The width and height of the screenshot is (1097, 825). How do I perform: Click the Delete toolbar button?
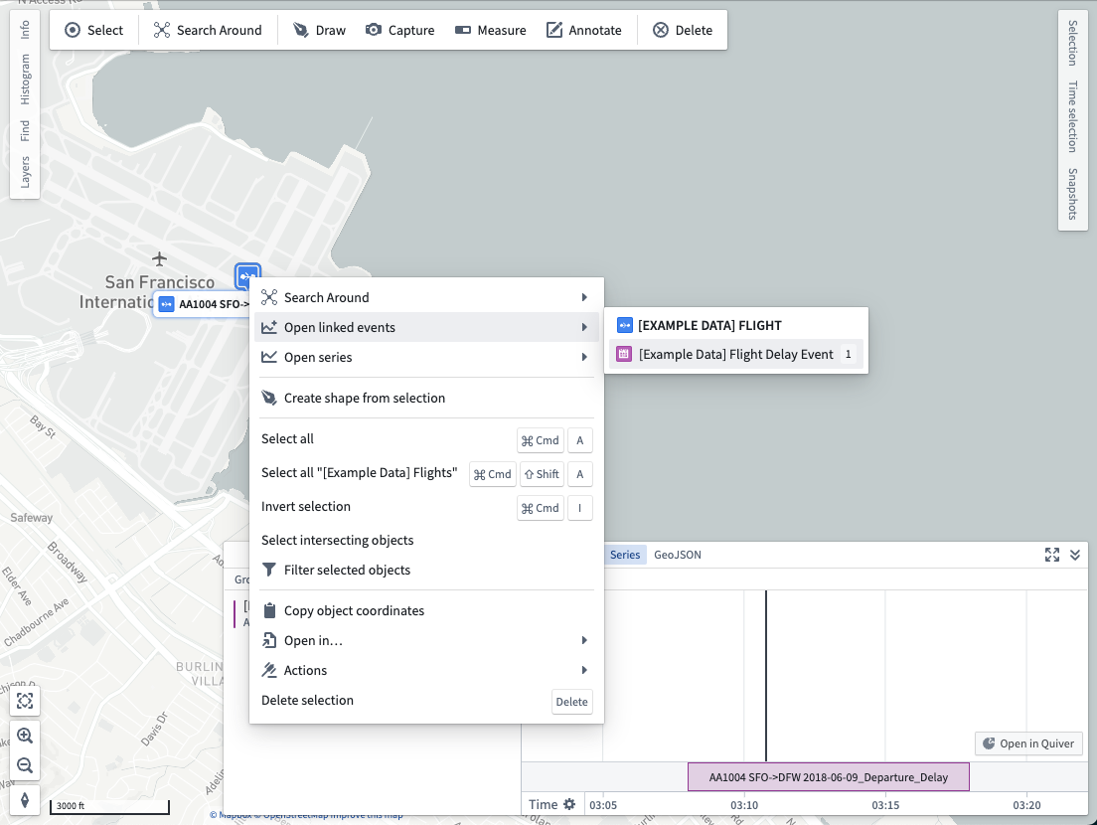(683, 30)
